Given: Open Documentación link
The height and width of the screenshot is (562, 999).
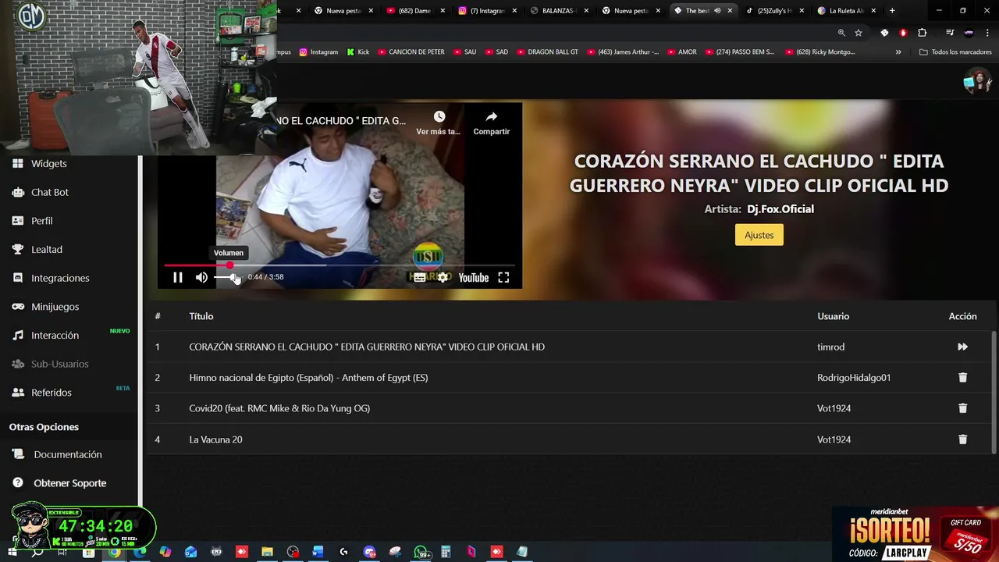Looking at the screenshot, I should coord(67,454).
